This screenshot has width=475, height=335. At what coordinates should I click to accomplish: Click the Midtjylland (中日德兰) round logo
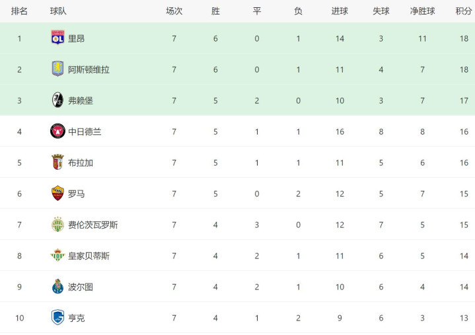pos(57,131)
